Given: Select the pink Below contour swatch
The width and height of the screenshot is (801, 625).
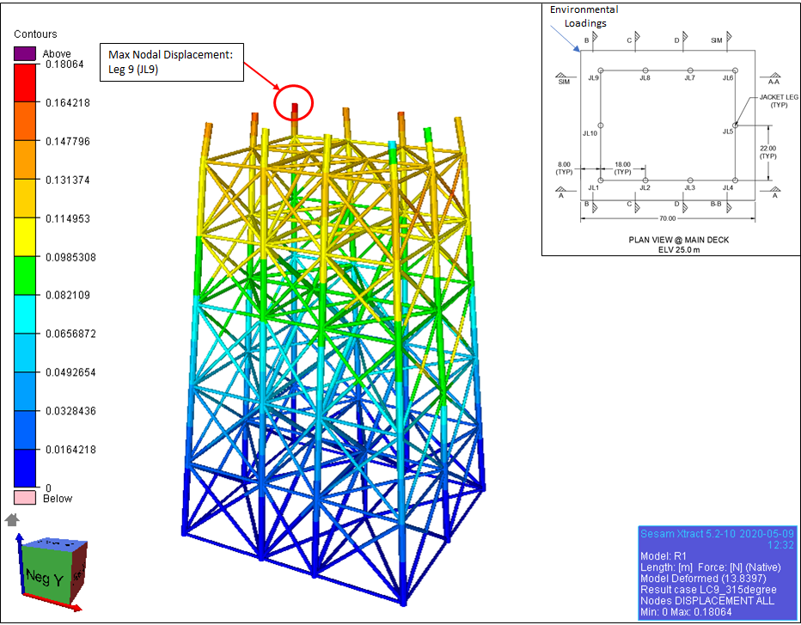Looking at the screenshot, I should 26,498.
